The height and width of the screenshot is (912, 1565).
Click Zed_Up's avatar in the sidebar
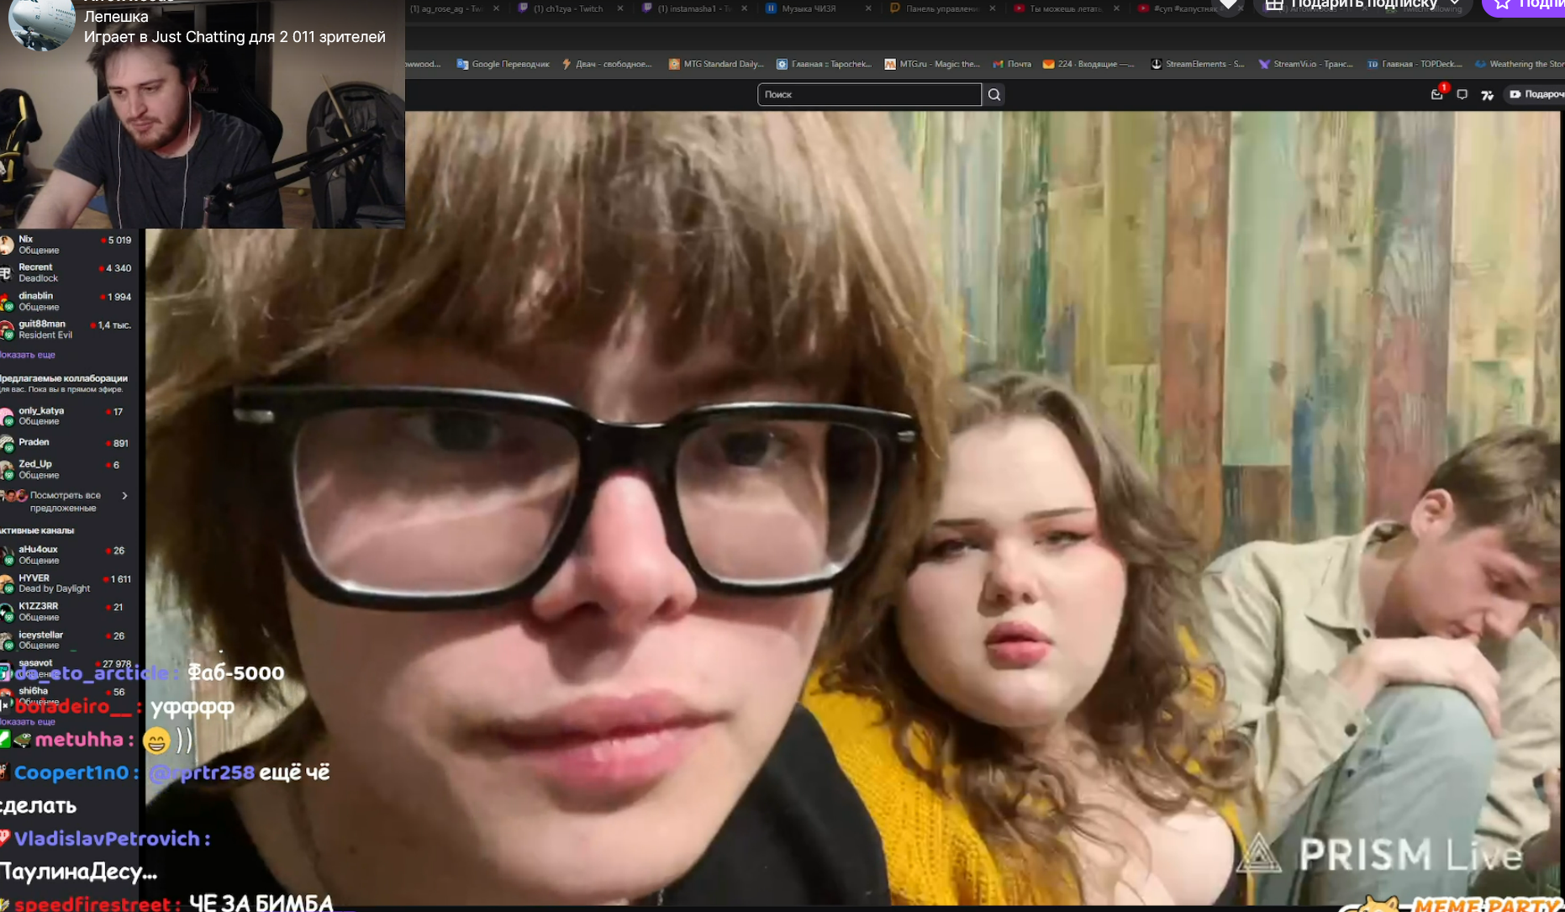tap(7, 469)
